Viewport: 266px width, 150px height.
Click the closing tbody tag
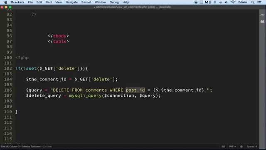point(58,36)
